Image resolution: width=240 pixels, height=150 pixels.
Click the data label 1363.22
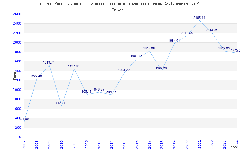point(124,70)
